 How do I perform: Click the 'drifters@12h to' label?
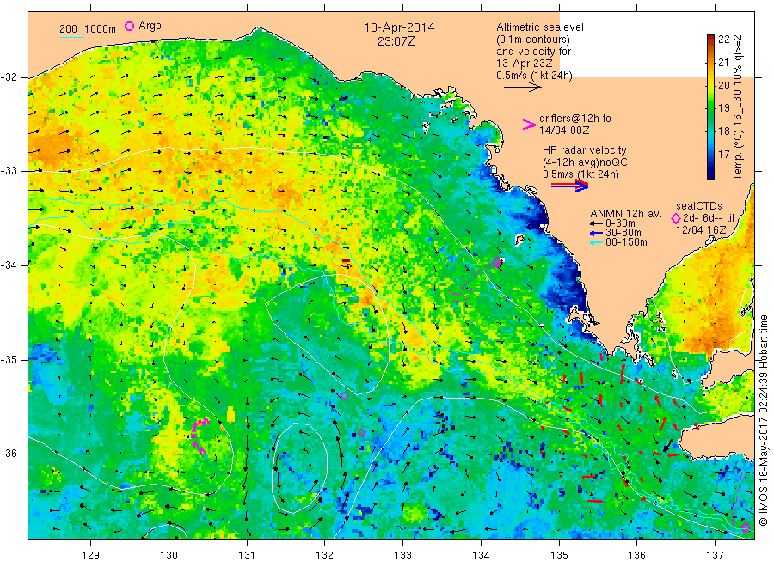tap(575, 119)
